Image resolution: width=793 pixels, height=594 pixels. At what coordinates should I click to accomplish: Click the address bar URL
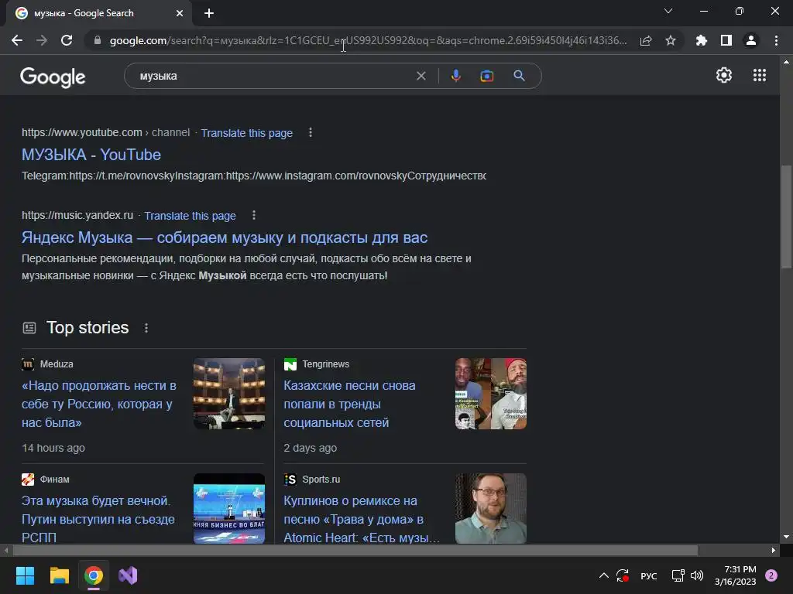(x=368, y=40)
